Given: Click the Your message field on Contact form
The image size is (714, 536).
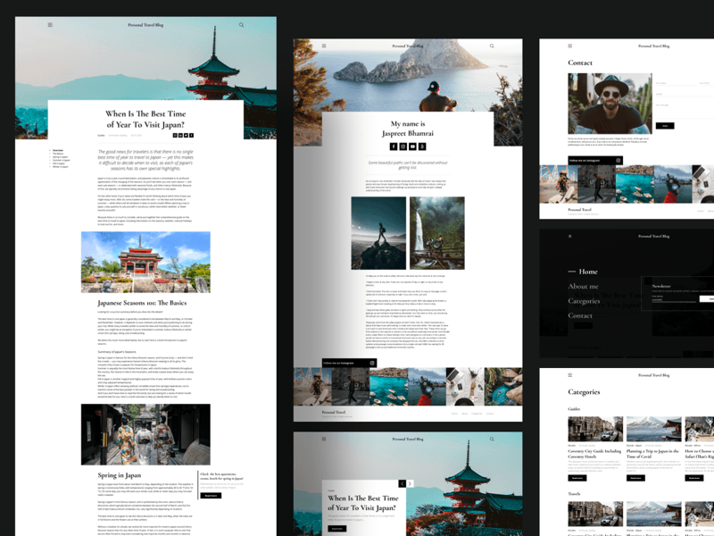Looking at the screenshot, I should (685, 111).
